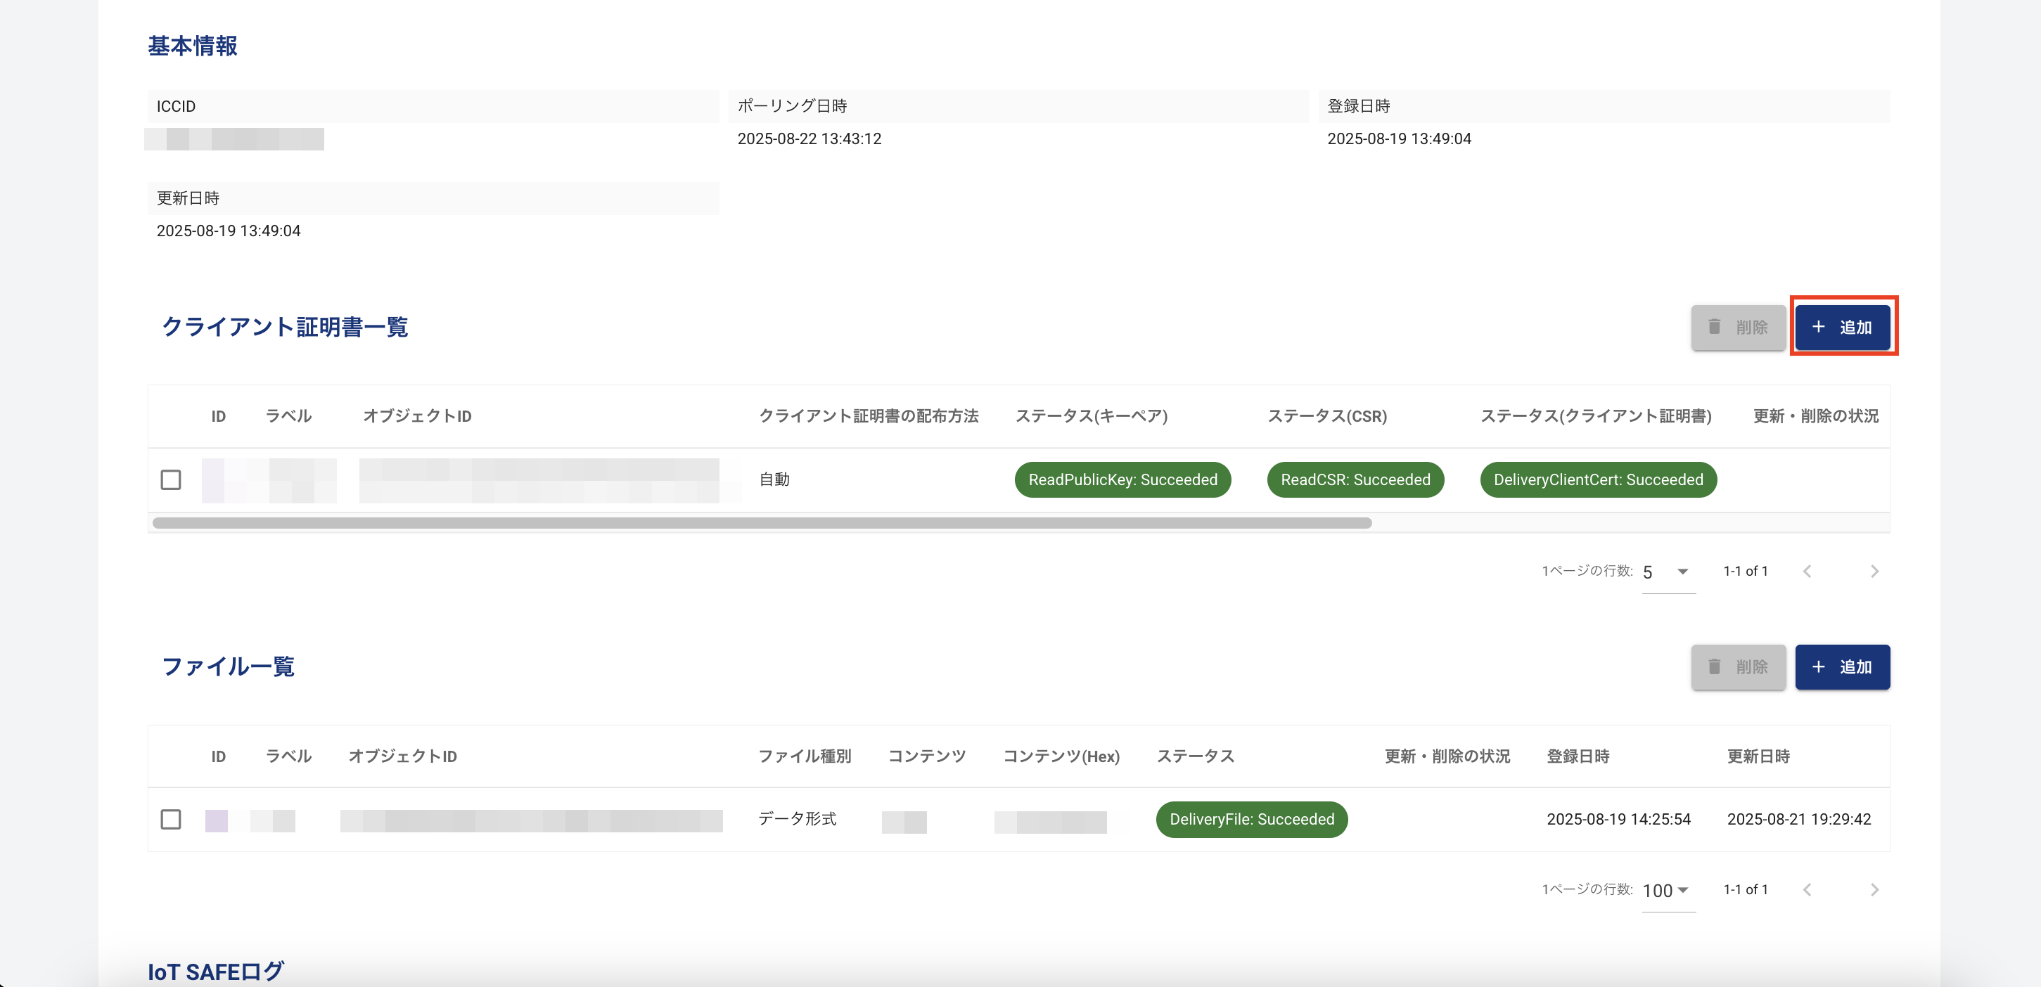This screenshot has width=2041, height=987.
Task: Click previous page arrow of file list
Action: tap(1808, 889)
